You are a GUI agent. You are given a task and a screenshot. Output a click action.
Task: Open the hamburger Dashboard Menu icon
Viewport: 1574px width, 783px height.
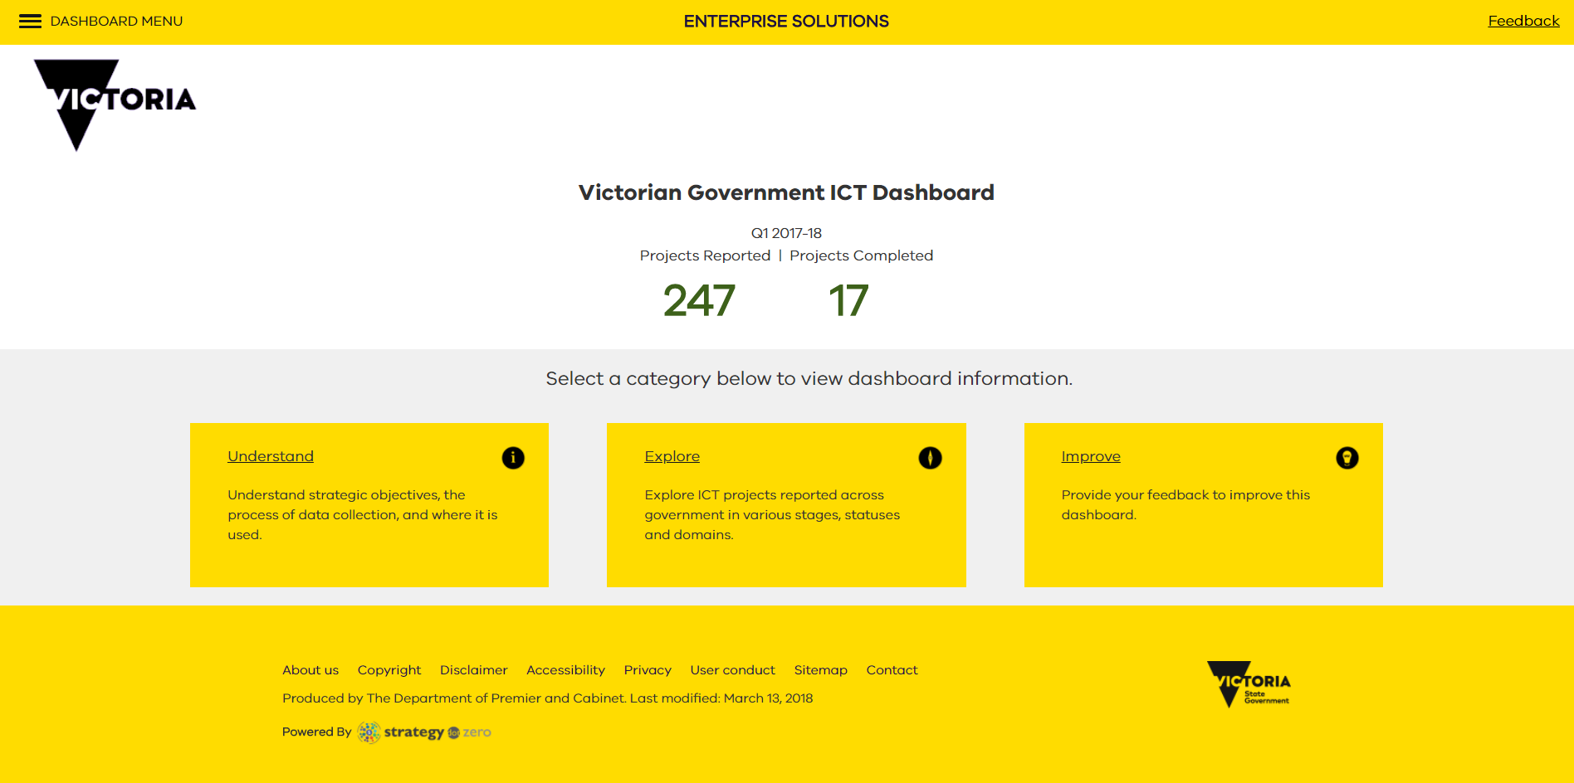coord(30,21)
